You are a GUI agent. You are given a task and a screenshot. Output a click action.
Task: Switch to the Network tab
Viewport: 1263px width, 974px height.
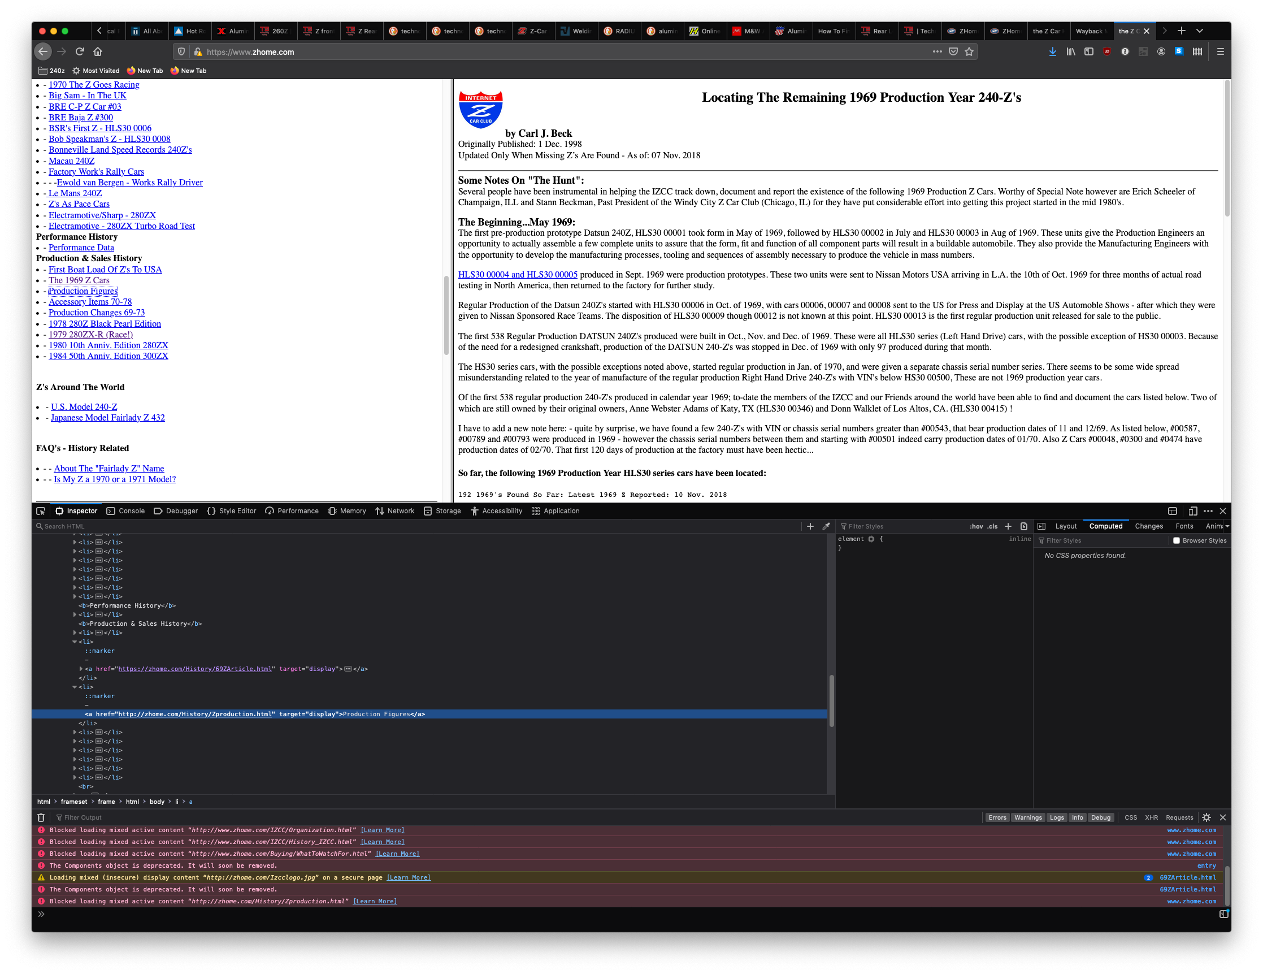395,510
